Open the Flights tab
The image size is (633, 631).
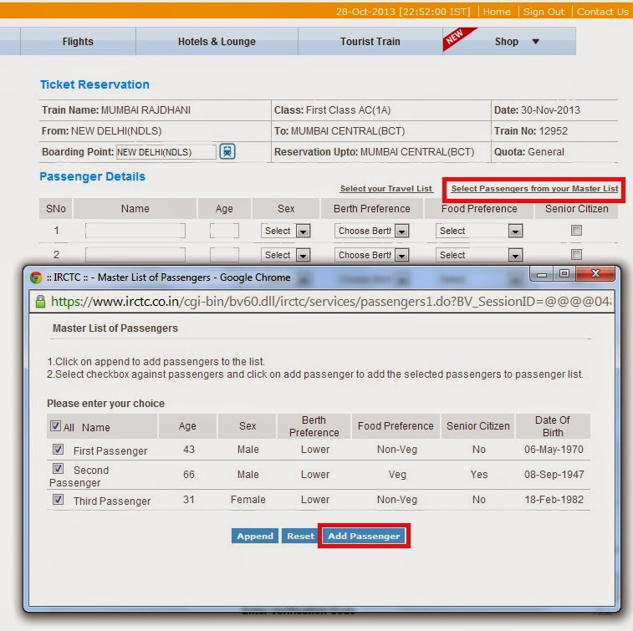[78, 42]
